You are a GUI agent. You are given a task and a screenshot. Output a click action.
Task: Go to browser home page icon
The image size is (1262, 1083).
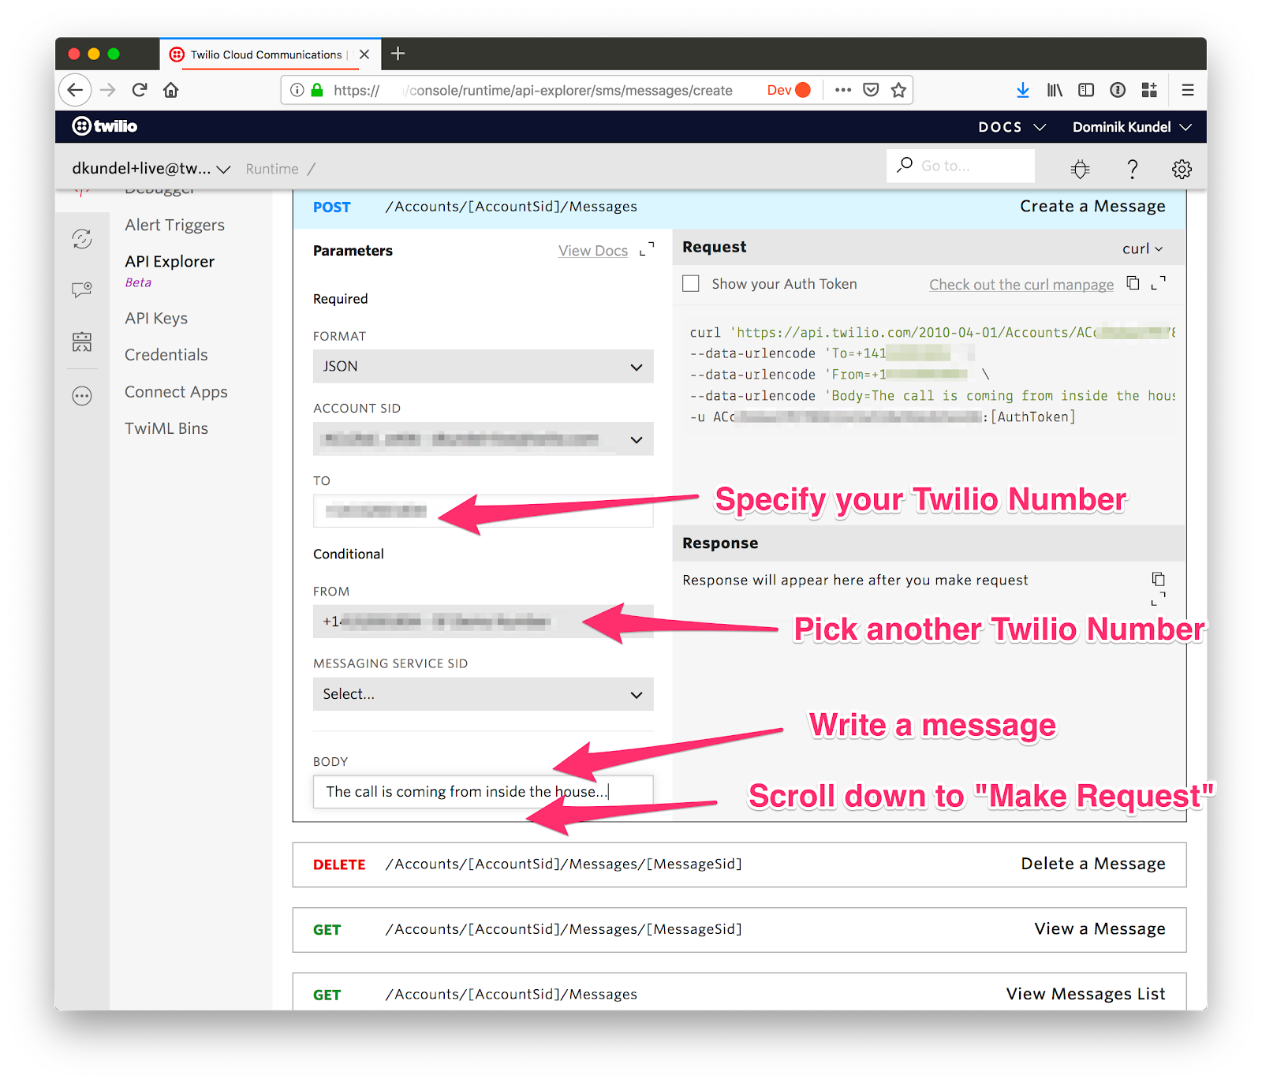point(171,90)
